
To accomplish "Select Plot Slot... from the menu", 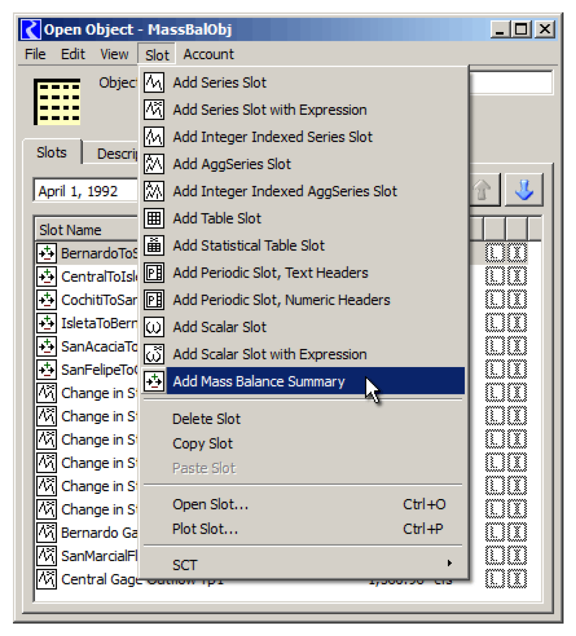I will pyautogui.click(x=205, y=529).
